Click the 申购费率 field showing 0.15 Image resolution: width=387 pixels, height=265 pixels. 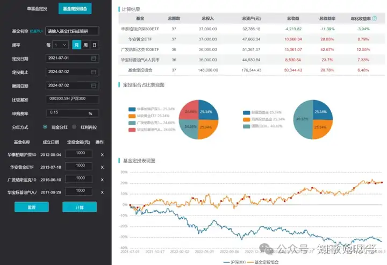coord(72,113)
